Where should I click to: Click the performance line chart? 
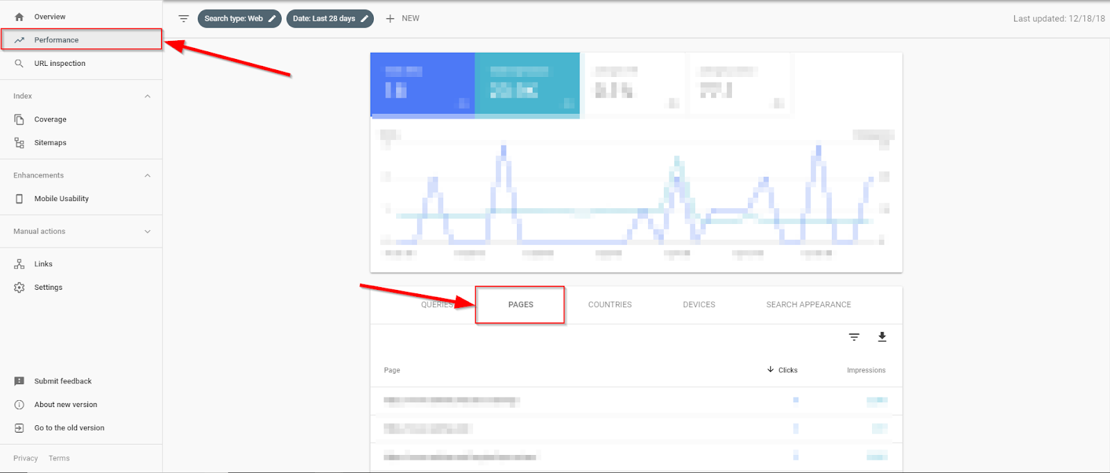[636, 193]
